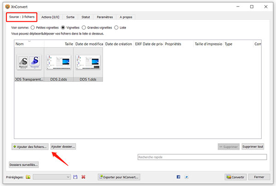Image resolution: width=276 pixels, height=186 pixels.
Task: Save preset with the floppy disk icon
Action: click(75, 177)
